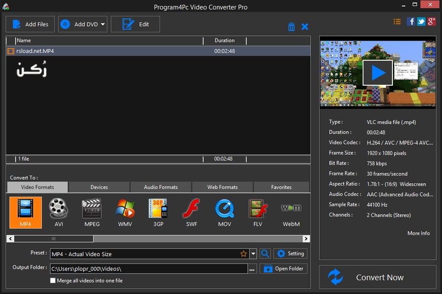Click the Name column header
The image size is (442, 294).
[x=109, y=41]
